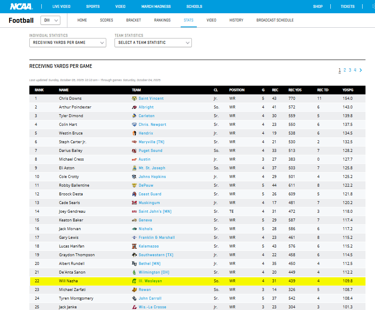Click the player name Chris Downs
The width and height of the screenshot is (375, 310).
(70, 99)
